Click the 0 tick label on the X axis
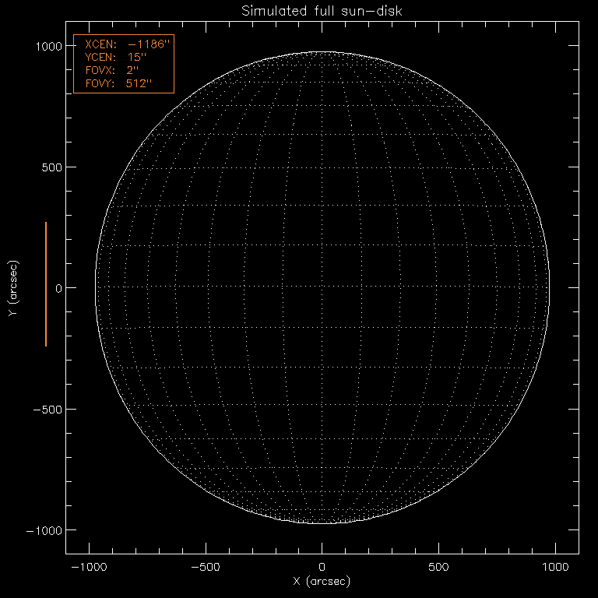This screenshot has width=598, height=598. [322, 568]
